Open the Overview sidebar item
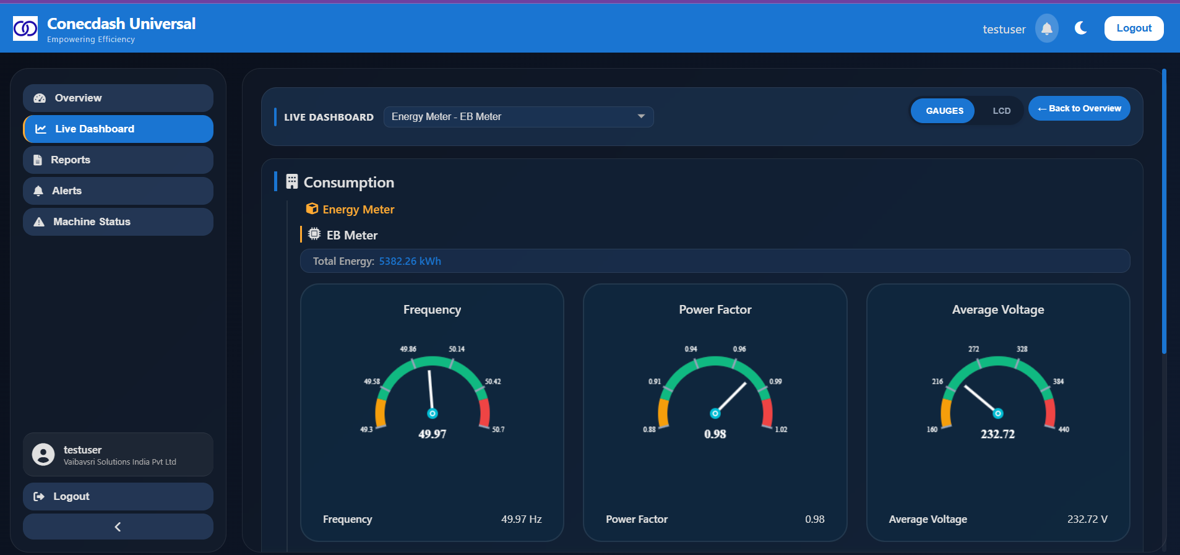Viewport: 1180px width, 555px height. (118, 98)
